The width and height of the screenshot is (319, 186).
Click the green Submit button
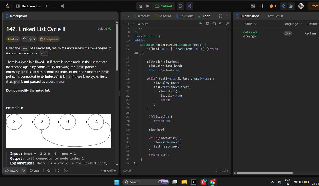[x=163, y=6]
